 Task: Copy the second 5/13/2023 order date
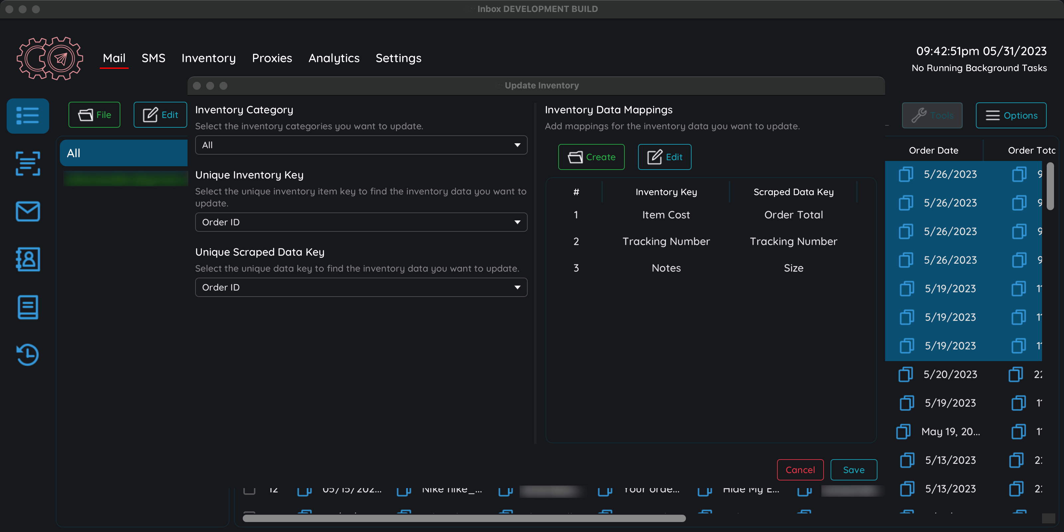pyautogui.click(x=907, y=489)
